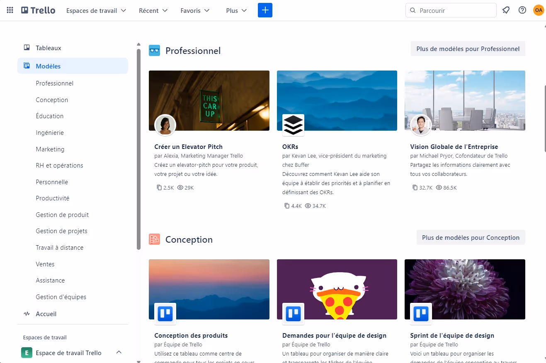This screenshot has height=363, width=546.
Task: Click the sparkle icon next to Accueil
Action: [x=25, y=314]
